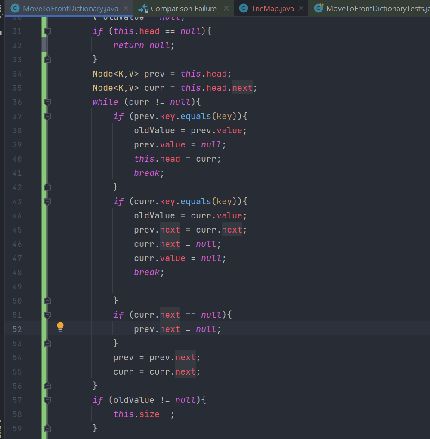This screenshot has width=430, height=439.
Task: Place cursor on this.size-- statement
Action: (x=144, y=414)
